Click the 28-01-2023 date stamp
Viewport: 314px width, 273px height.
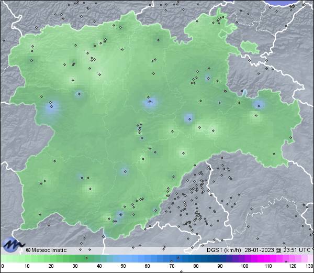(260, 250)
